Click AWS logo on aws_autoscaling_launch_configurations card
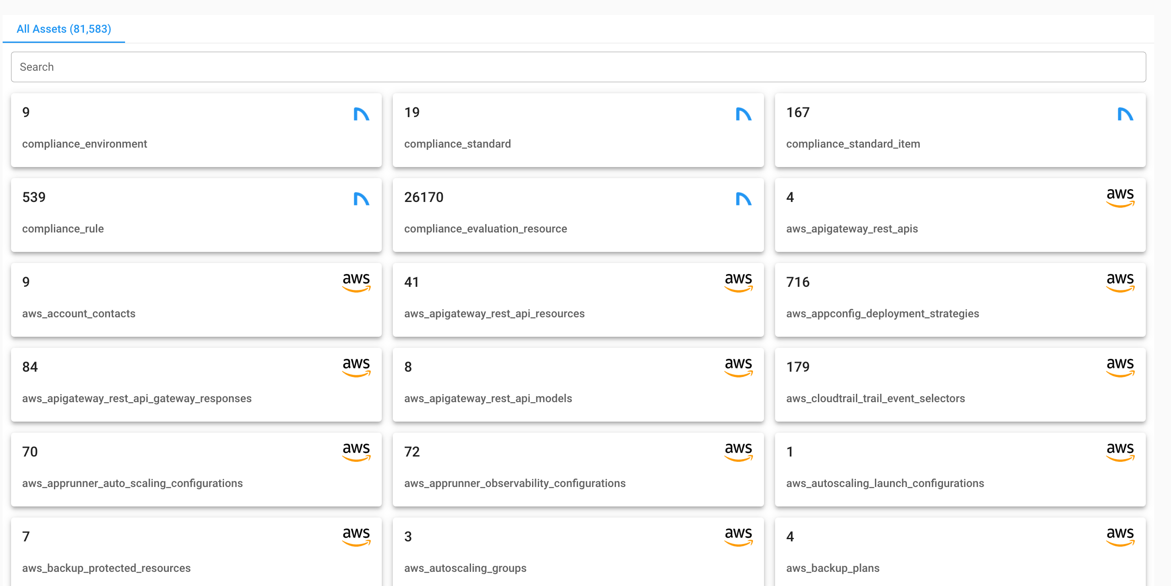1171x586 pixels. (x=1120, y=452)
